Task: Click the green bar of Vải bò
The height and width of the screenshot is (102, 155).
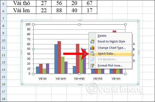Action: click(x=44, y=71)
